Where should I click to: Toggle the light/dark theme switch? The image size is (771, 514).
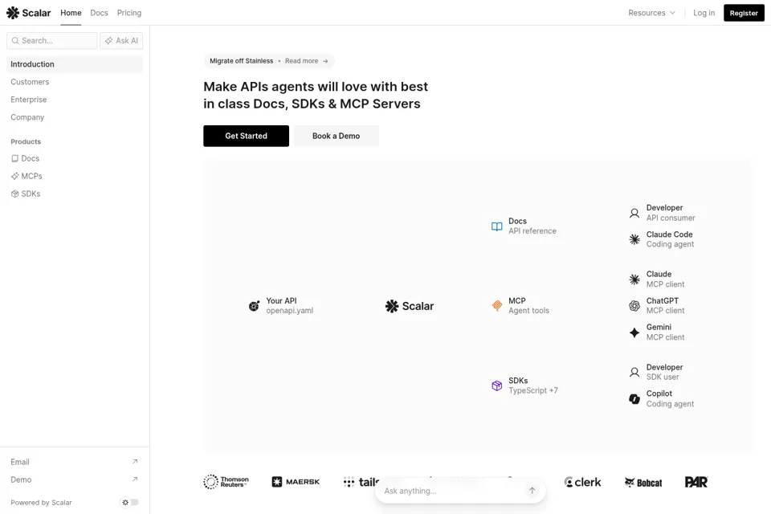[130, 502]
